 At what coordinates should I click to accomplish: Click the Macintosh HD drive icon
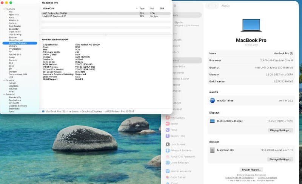212,150
